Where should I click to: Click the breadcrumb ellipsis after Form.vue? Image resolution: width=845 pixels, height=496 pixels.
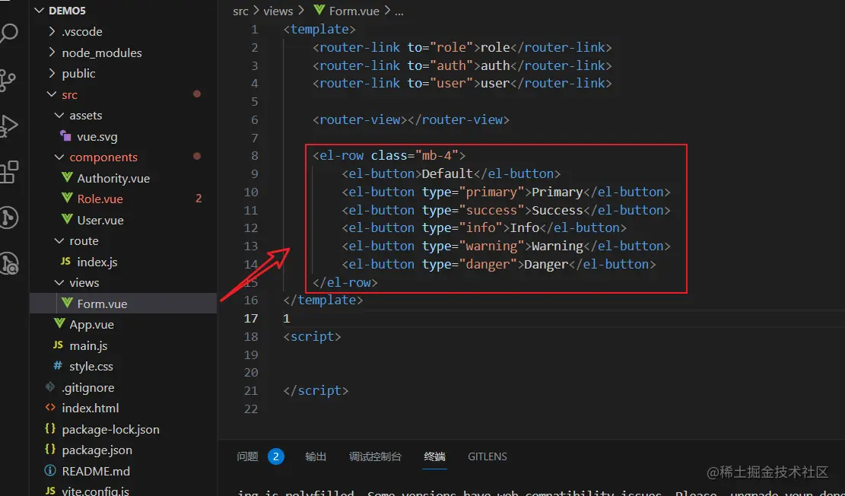click(x=399, y=11)
